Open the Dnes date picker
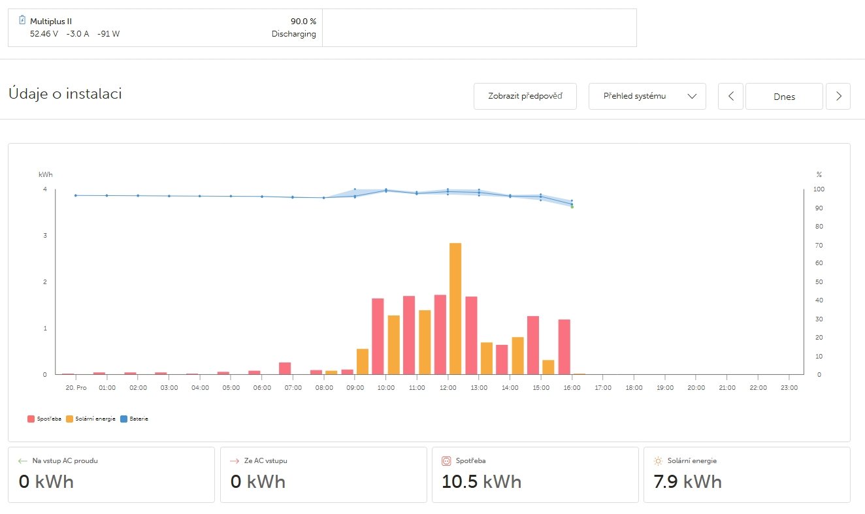Viewport: 865px width, 514px height. 784,97
